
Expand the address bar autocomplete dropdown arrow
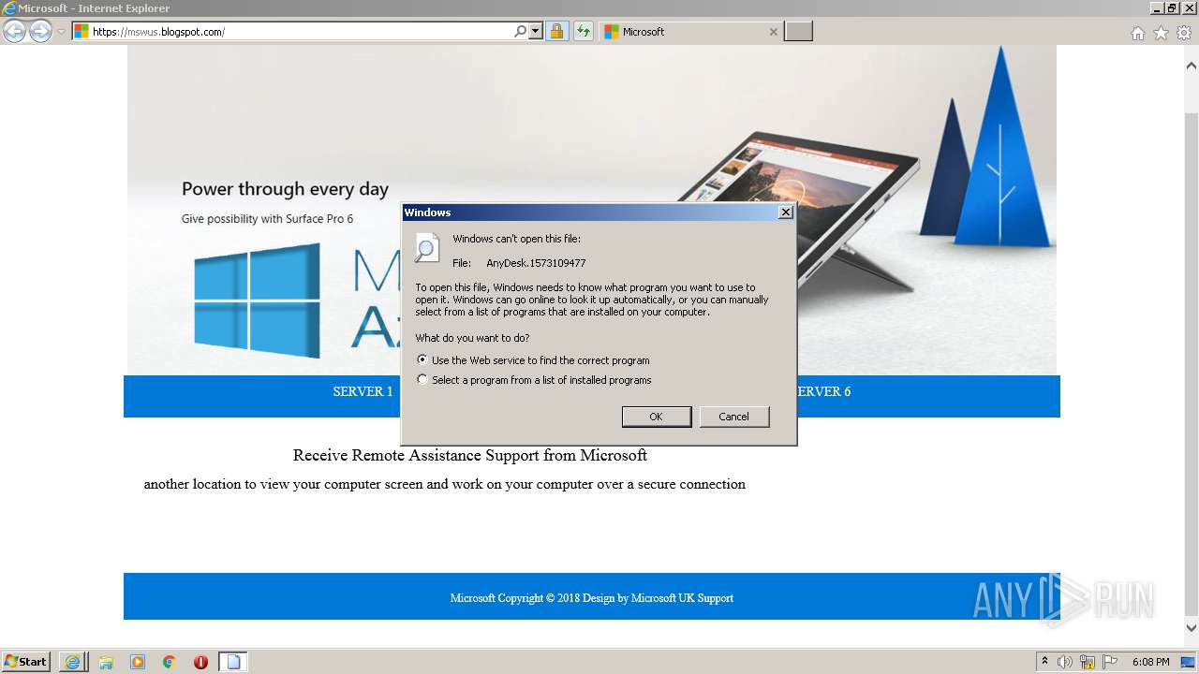click(x=536, y=32)
